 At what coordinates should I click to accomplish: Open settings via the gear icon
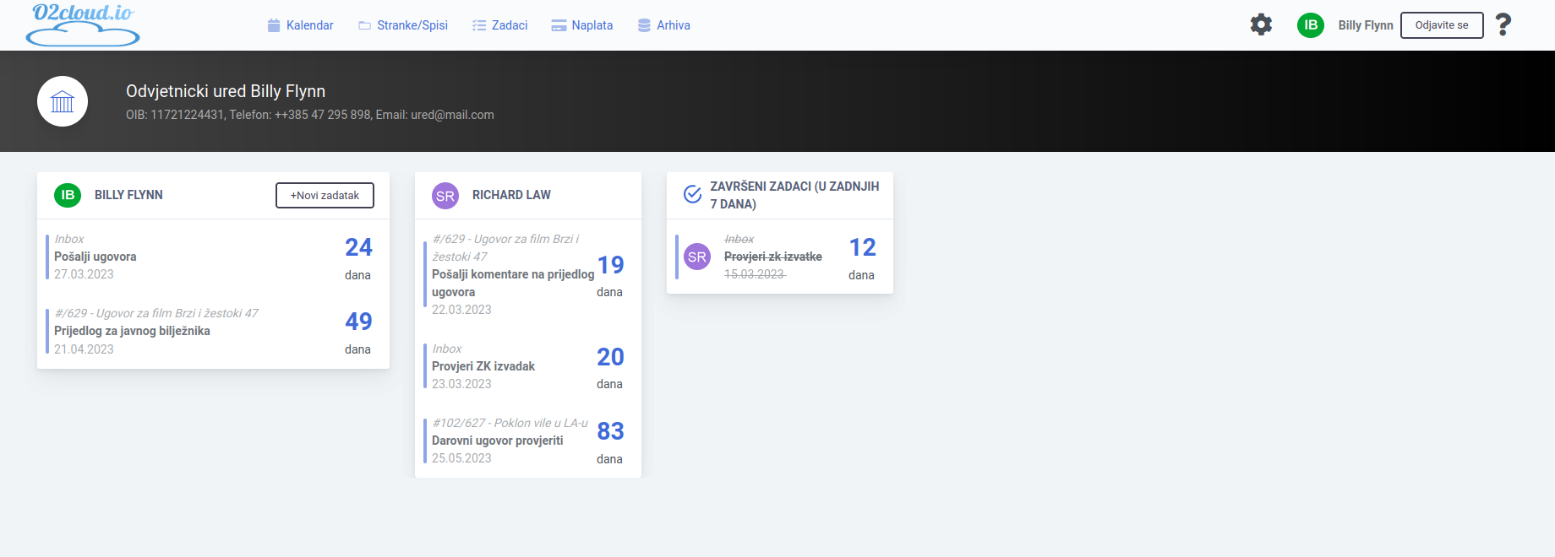coord(1261,24)
